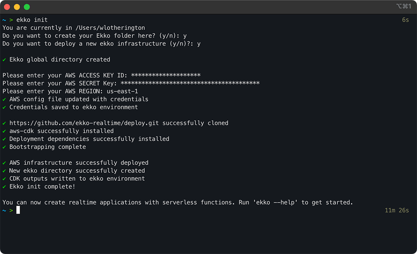417x254 pixels.
Task: Click checkmark beside "New ekko directory successfully created"
Action: click(x=4, y=171)
